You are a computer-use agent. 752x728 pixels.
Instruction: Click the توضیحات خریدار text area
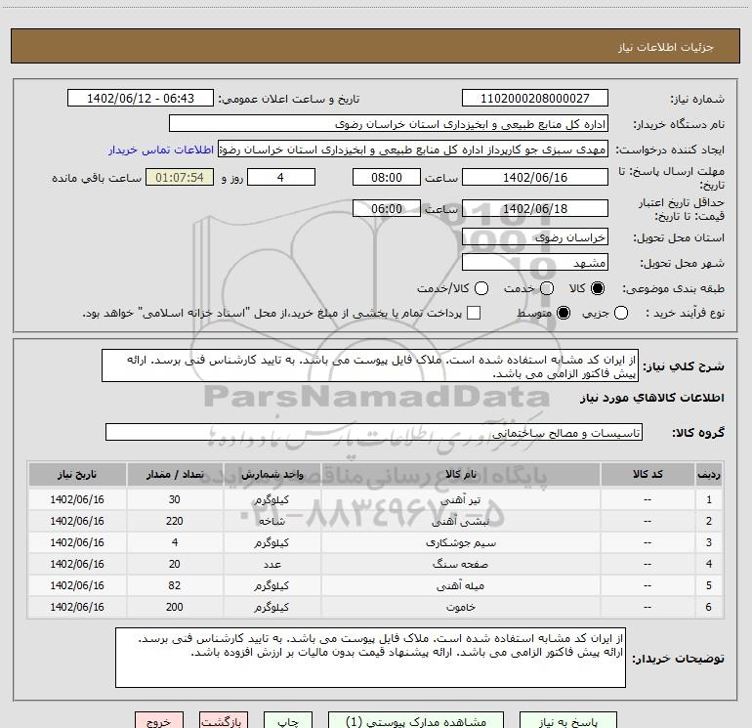pyautogui.click(x=370, y=658)
